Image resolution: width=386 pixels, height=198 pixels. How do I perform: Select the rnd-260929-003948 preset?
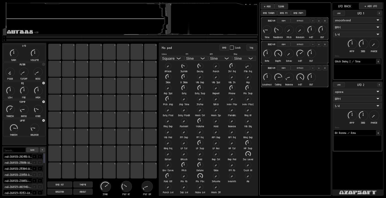(x=18, y=187)
